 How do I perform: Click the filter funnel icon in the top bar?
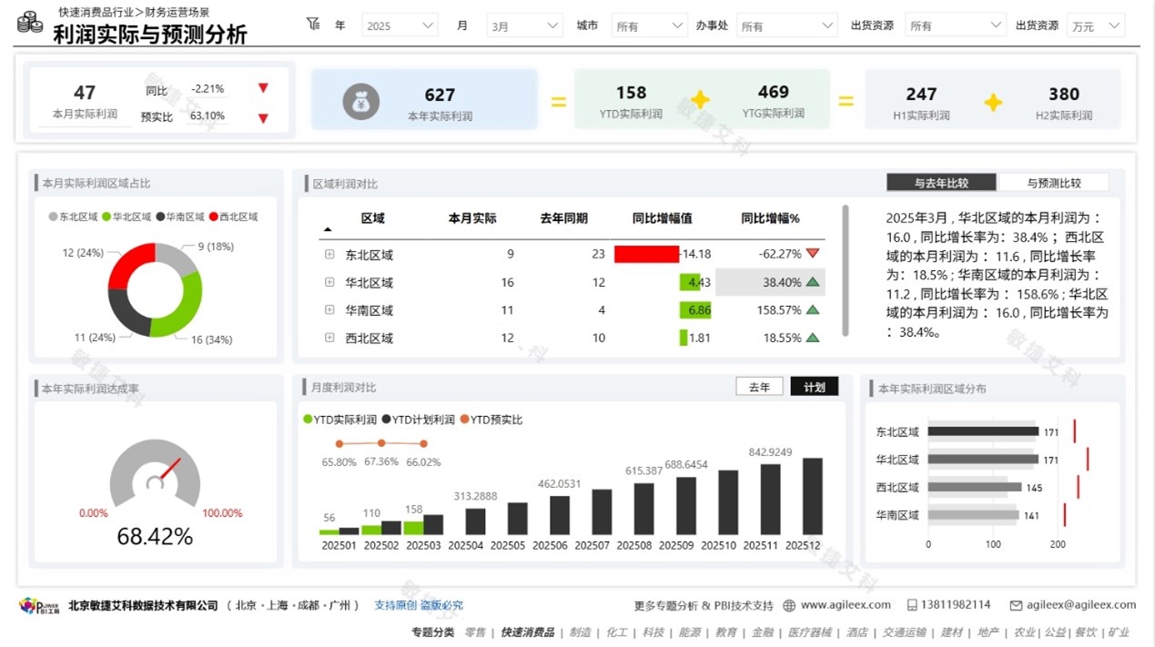[x=314, y=25]
